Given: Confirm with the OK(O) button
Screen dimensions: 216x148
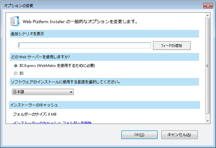Looking at the screenshot, I should point(139,135).
